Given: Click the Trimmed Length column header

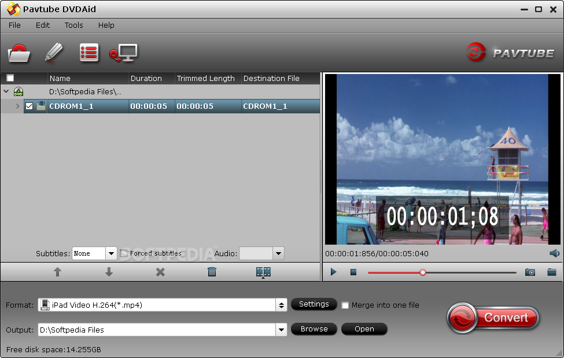Looking at the screenshot, I should (x=208, y=78).
